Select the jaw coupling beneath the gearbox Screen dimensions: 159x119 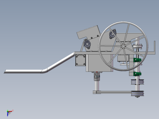click(x=97, y=77)
